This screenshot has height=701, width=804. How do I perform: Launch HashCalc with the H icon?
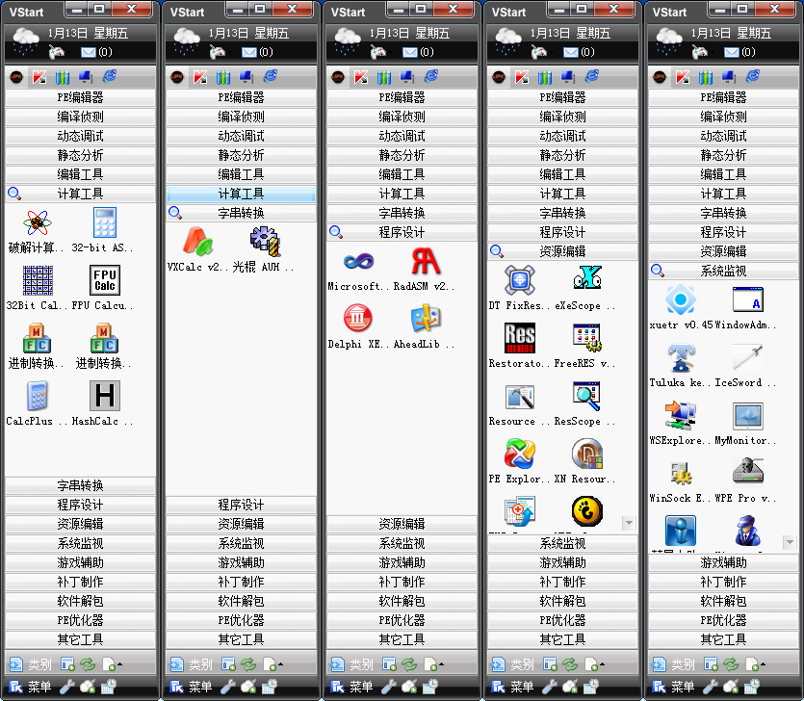(105, 396)
